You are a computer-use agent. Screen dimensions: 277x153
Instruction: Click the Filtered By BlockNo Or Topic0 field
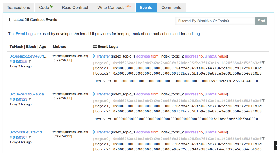tap(215, 21)
